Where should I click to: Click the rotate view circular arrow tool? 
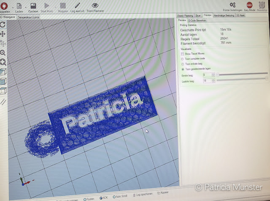click(x=3, y=25)
